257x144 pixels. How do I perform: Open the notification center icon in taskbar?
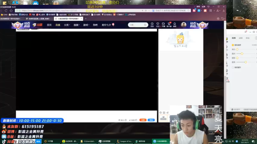253,141
